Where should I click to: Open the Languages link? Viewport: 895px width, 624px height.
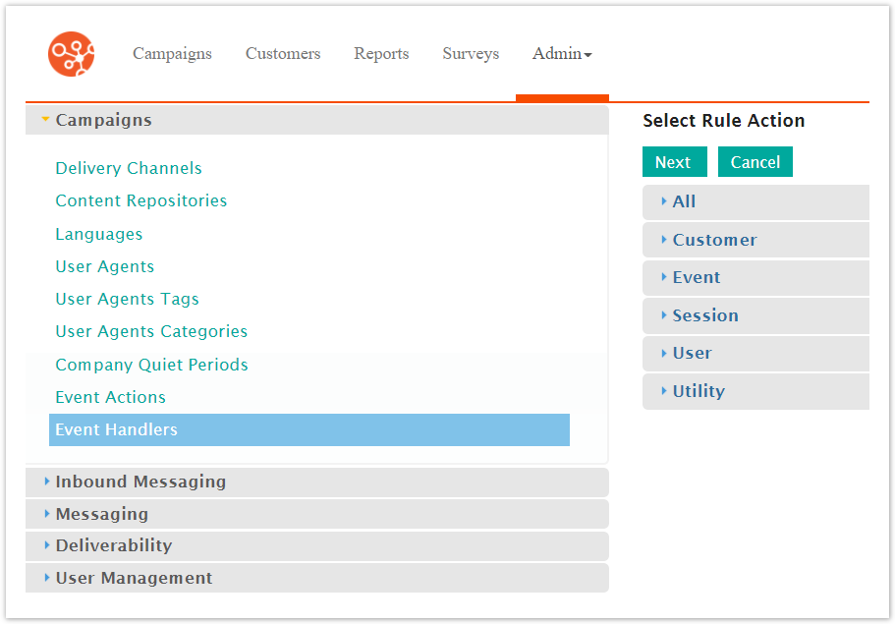click(99, 234)
